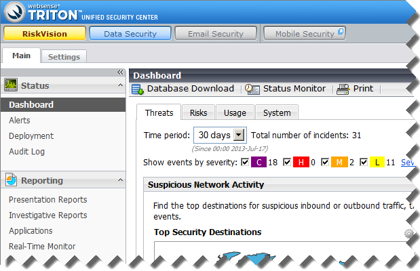Click the Reporting section chart icon

tap(12, 180)
